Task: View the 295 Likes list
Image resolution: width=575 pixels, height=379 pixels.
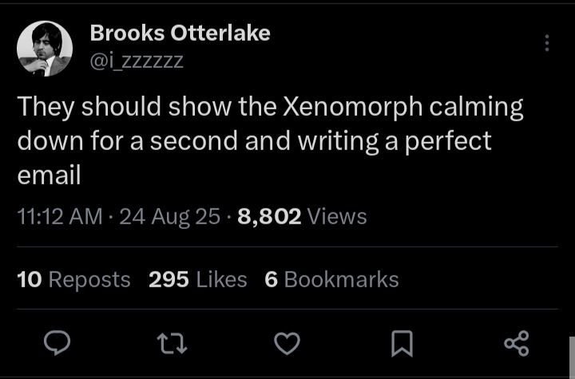Action: [197, 279]
